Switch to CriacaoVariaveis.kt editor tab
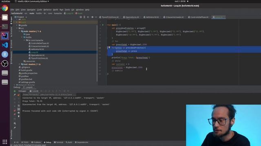This screenshot has width=261, height=146. 175,17
